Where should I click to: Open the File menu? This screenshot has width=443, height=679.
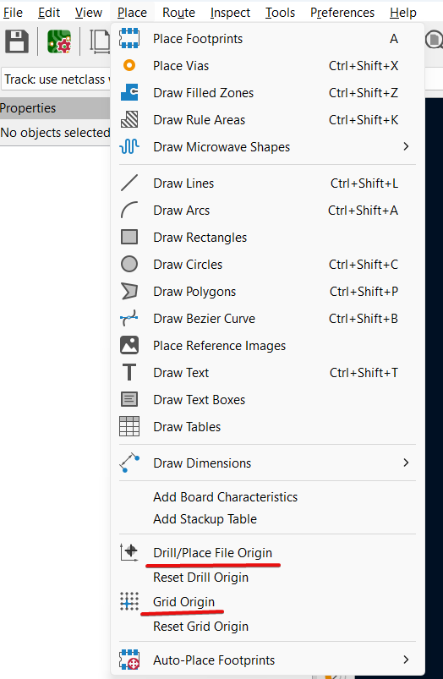pyautogui.click(x=13, y=13)
